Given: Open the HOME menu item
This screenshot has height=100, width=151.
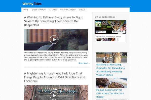Looking at the screenshot, I should tap(26, 10).
